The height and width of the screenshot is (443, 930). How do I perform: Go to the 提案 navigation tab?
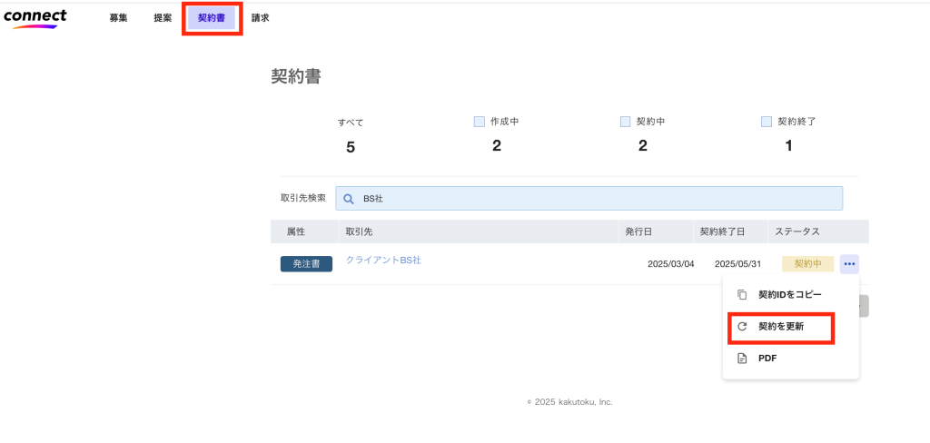(163, 18)
